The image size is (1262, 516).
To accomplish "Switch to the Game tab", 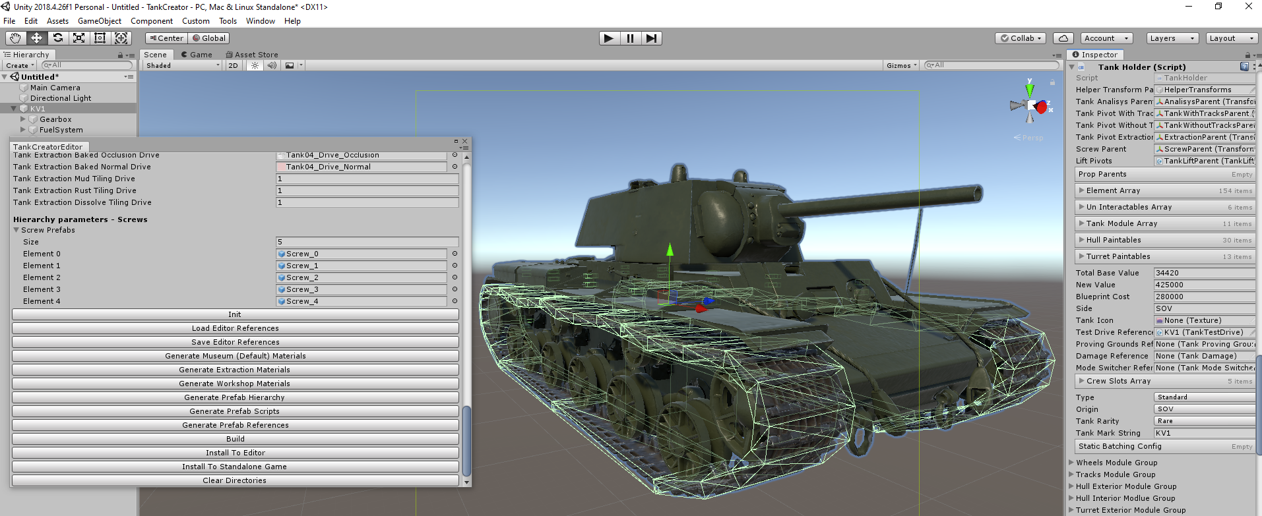I will [197, 55].
